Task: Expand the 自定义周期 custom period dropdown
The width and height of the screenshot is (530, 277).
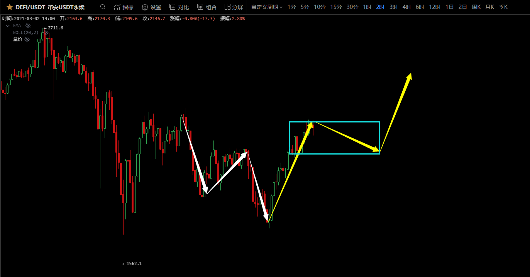Action: coord(267,7)
